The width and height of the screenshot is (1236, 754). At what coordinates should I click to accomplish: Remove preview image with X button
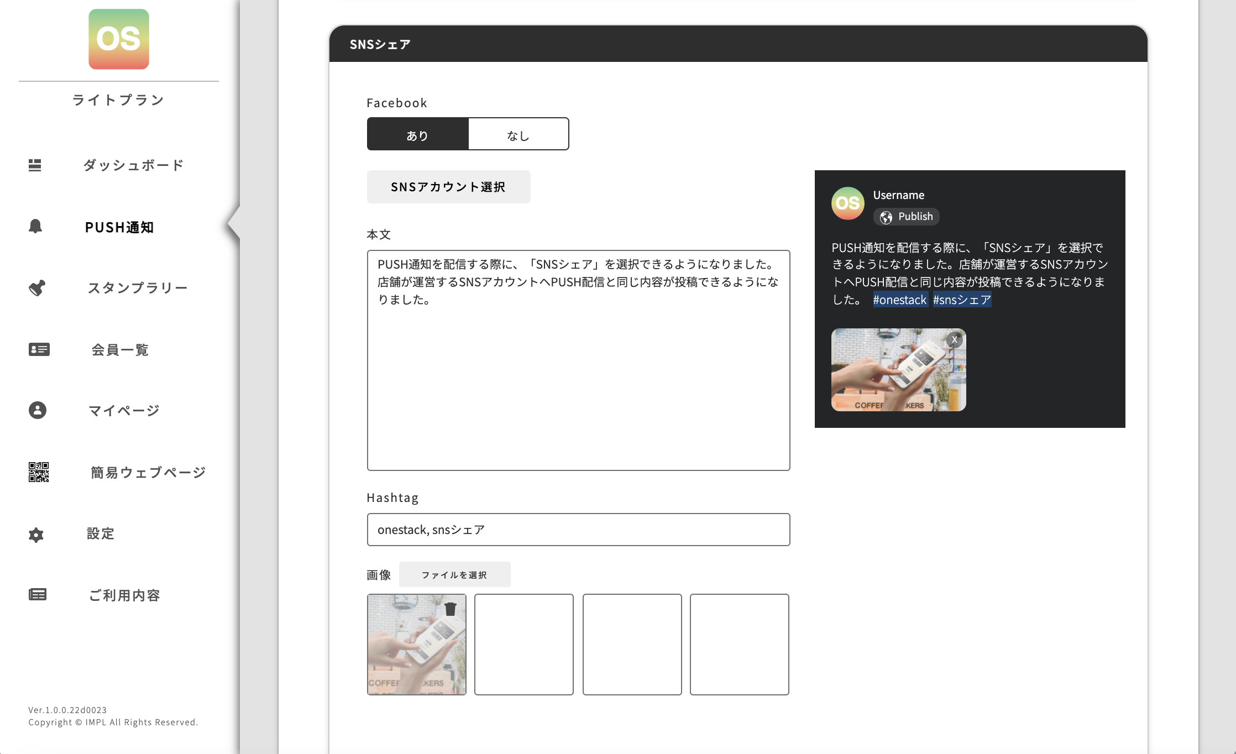954,340
